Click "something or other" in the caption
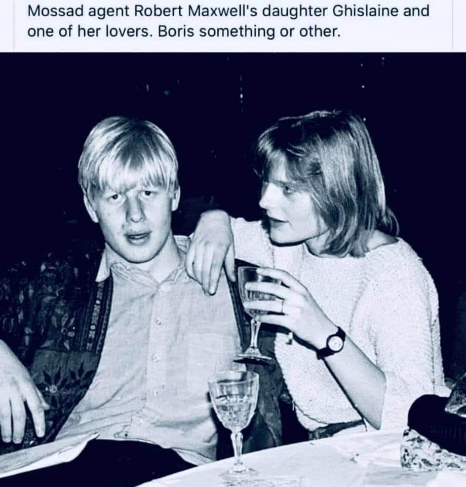The height and width of the screenshot is (487, 466). 267,32
